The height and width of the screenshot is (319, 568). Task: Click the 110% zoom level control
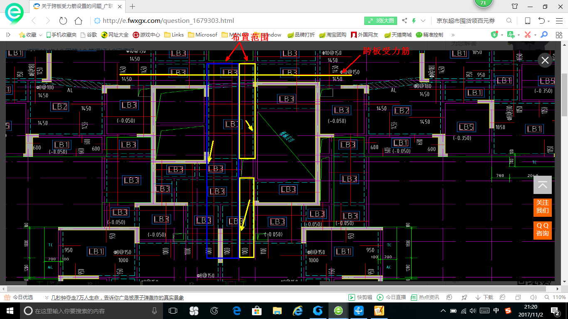(555, 297)
